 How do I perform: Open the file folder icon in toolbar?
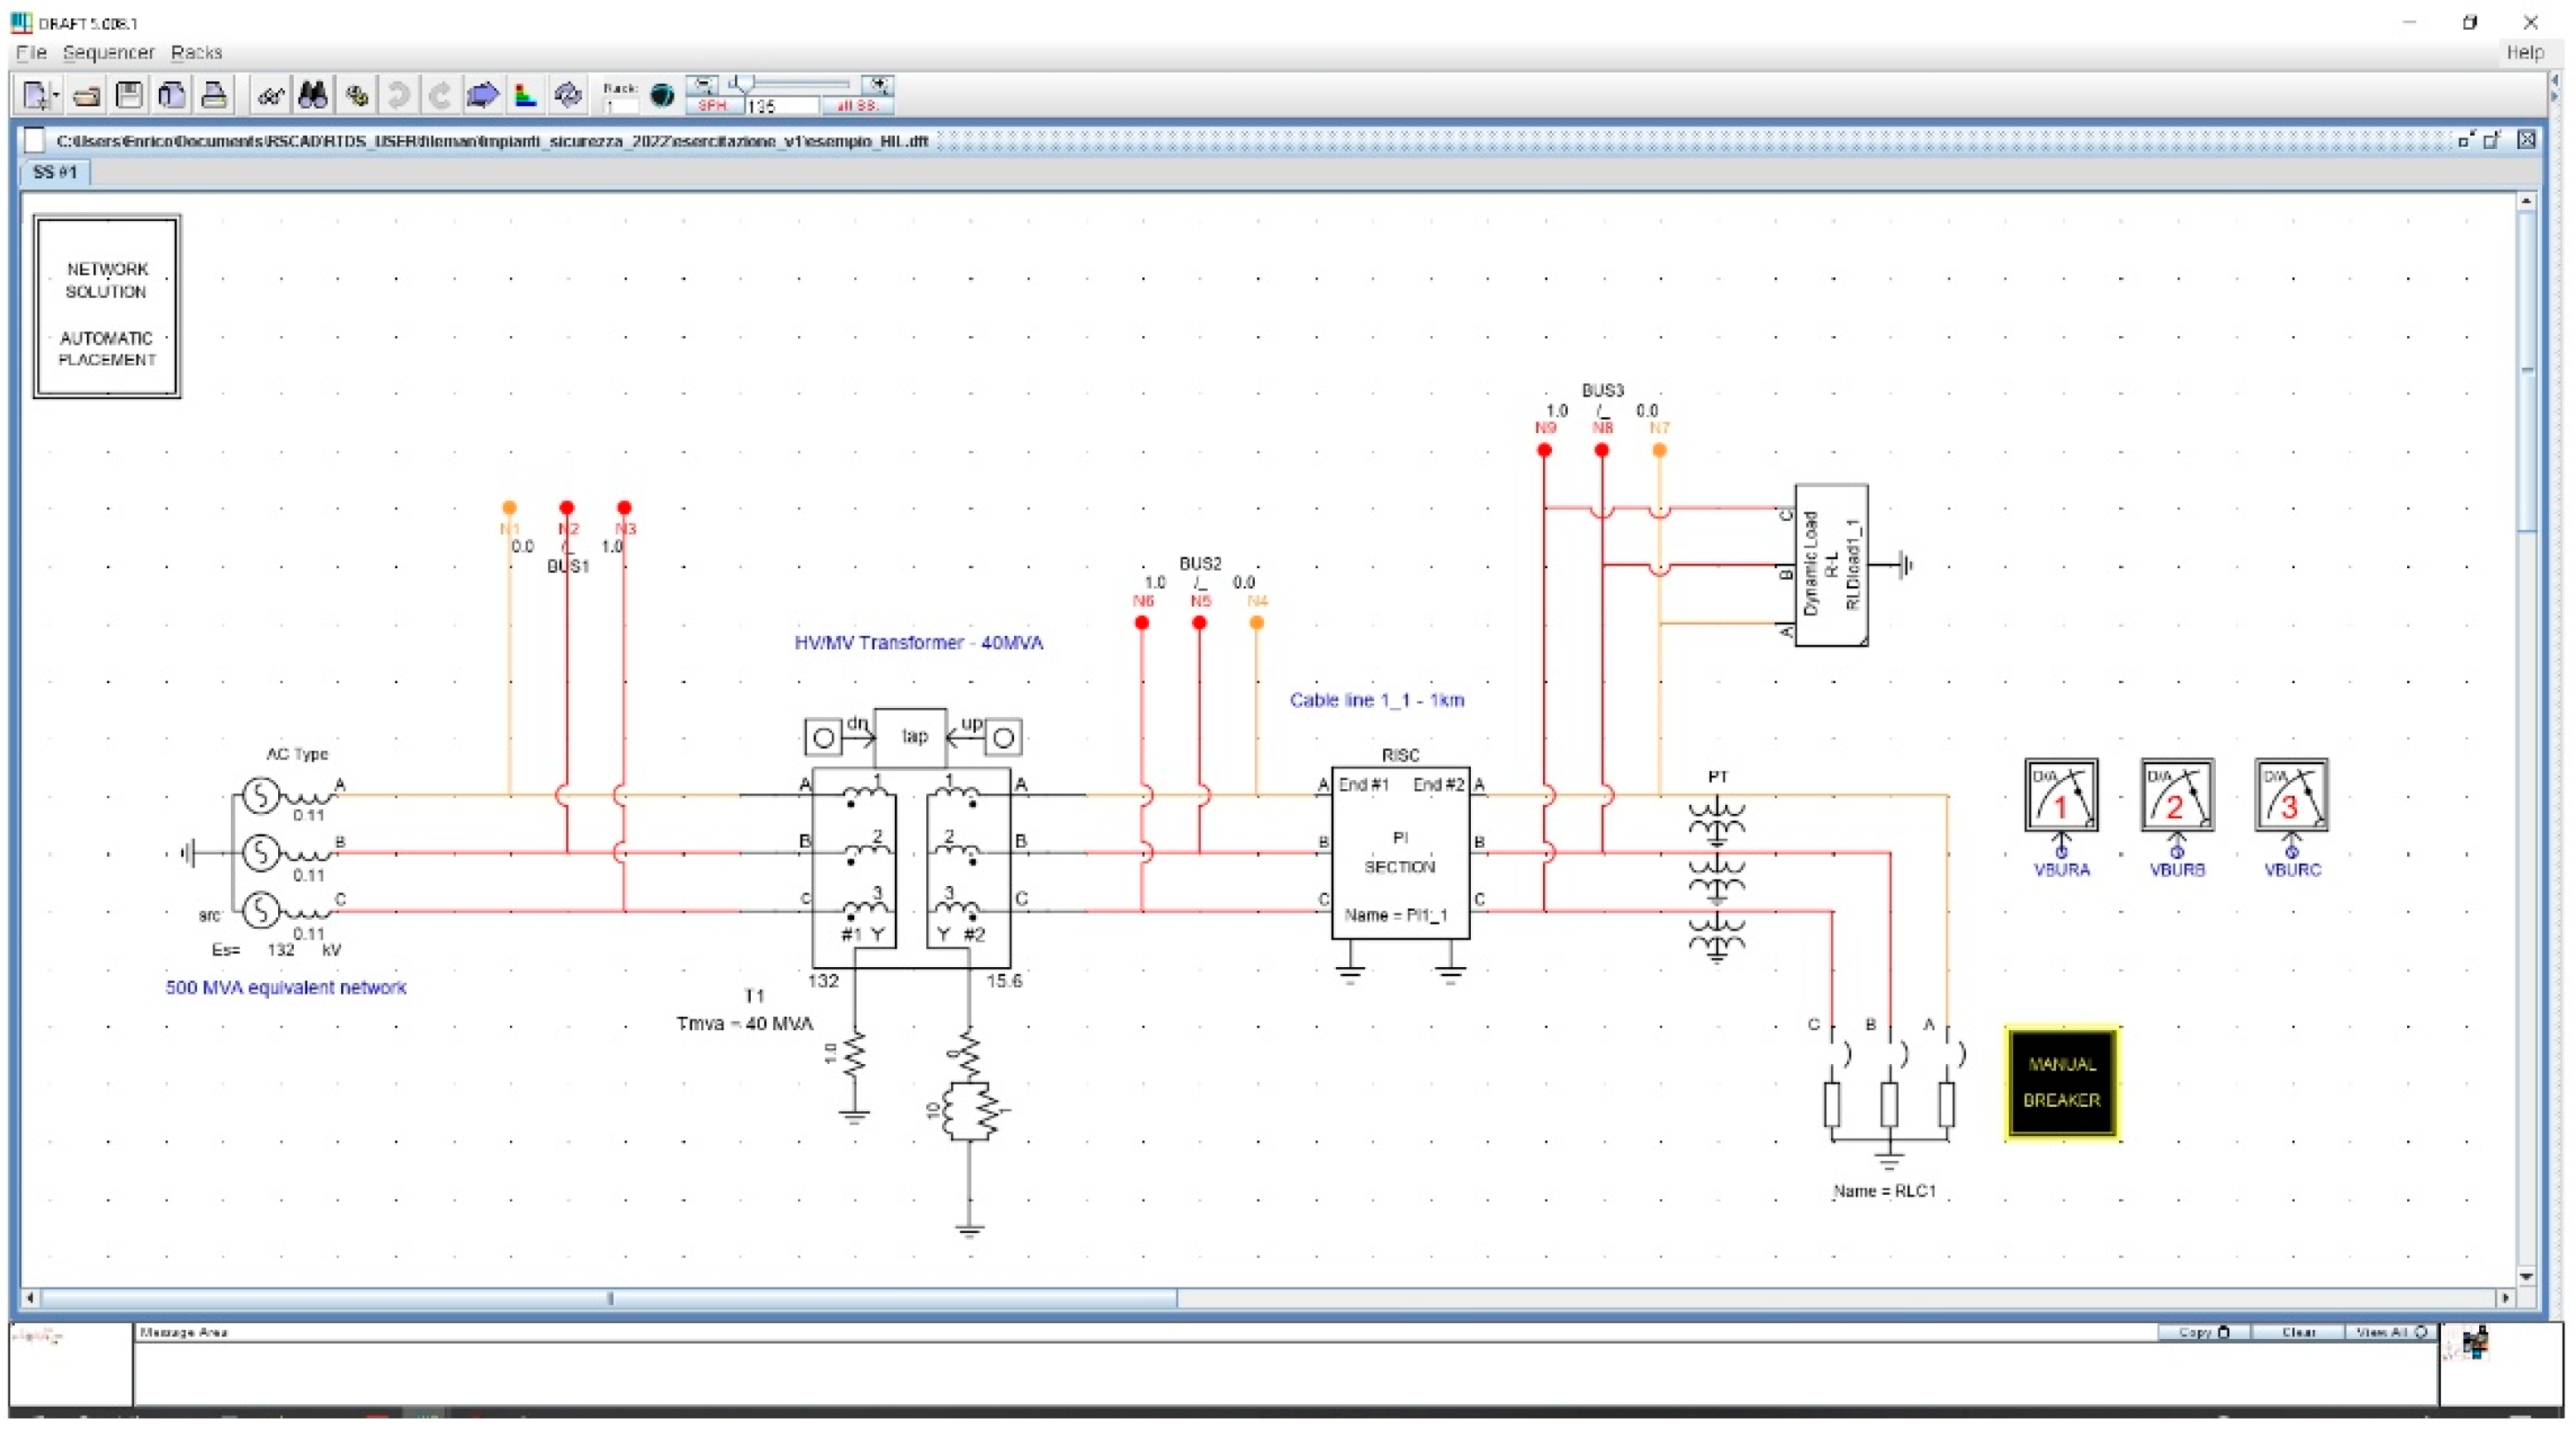point(86,96)
